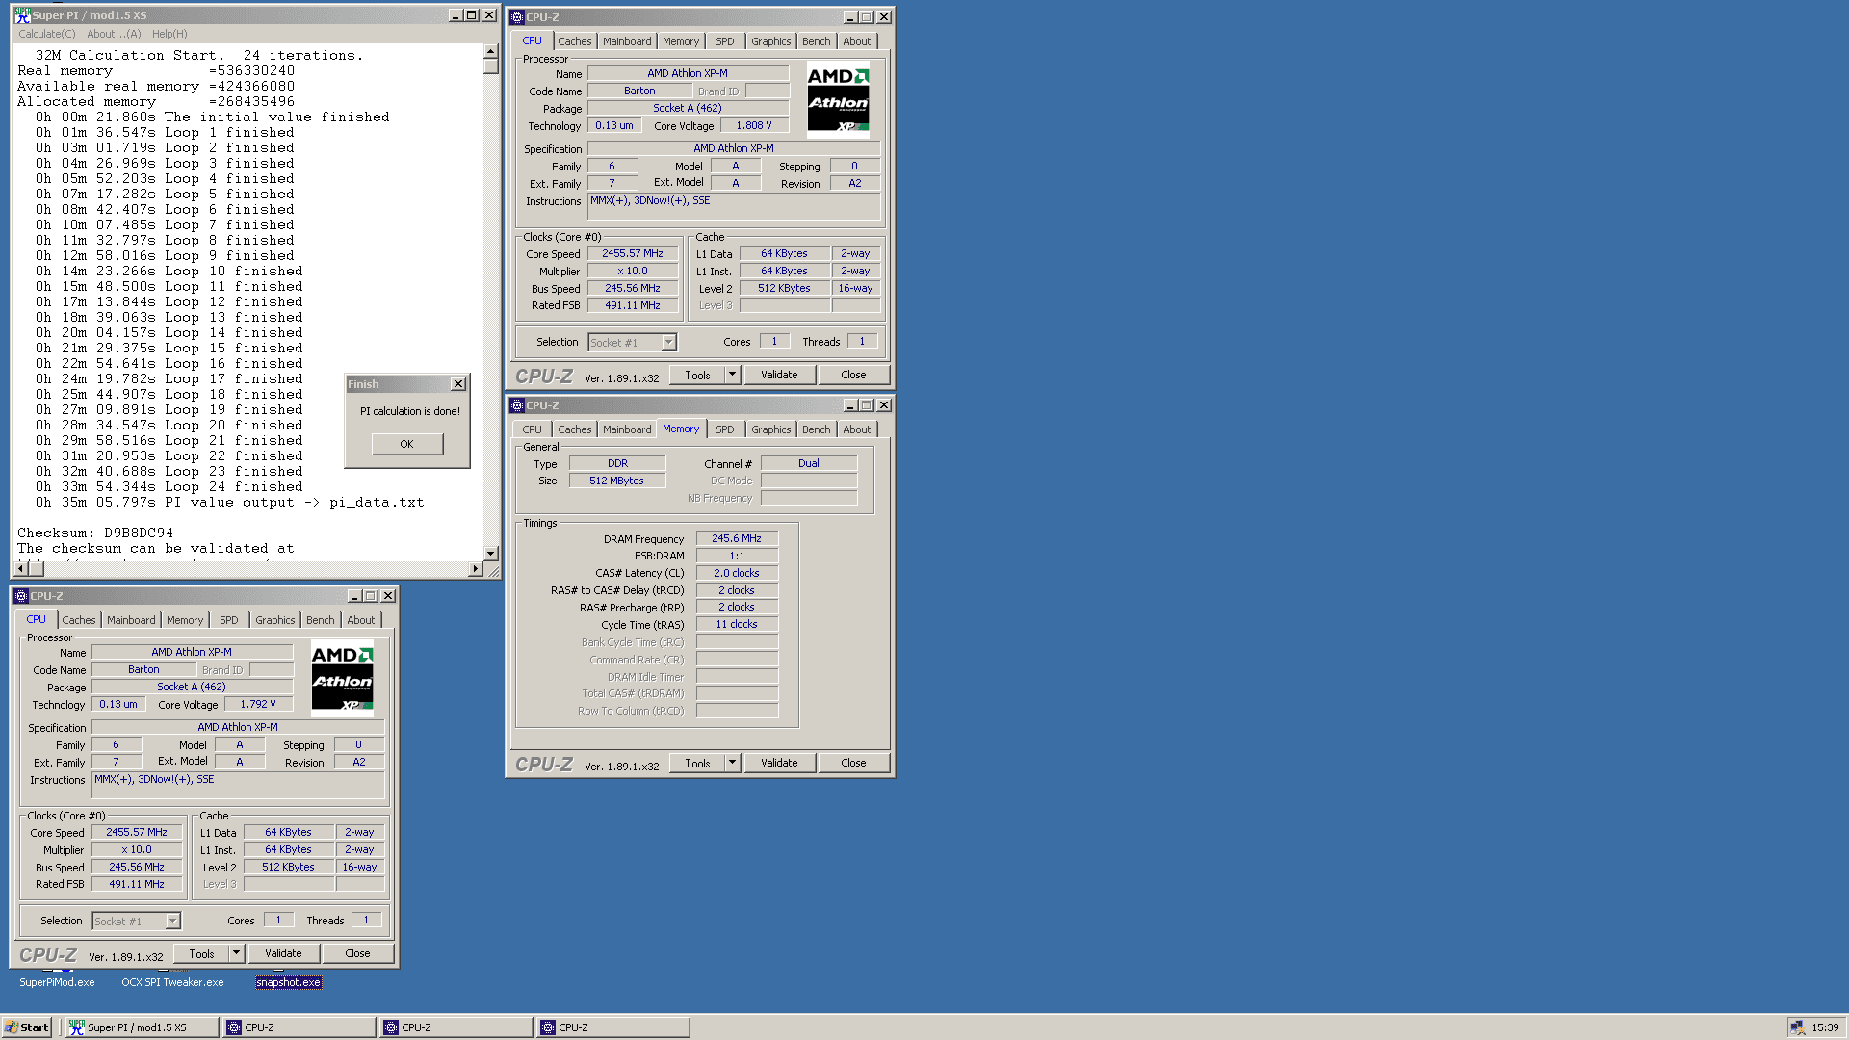
Task: Switch to CPU tab in the Memory CPU-Z window
Action: tap(533, 429)
